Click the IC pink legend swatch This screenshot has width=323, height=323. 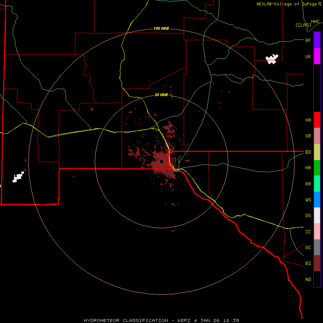point(317,231)
